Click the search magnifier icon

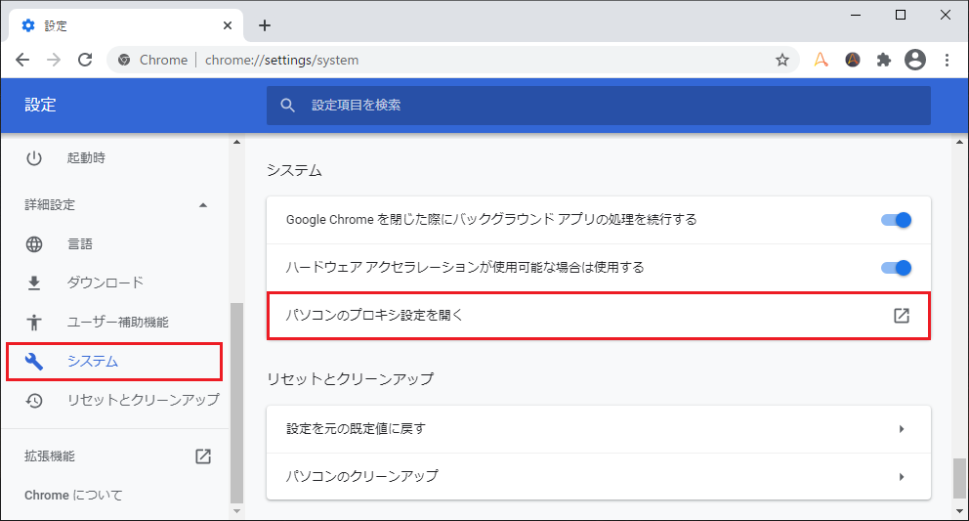(x=287, y=106)
